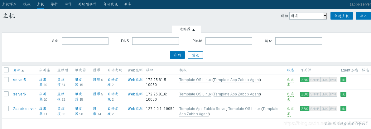The height and width of the screenshot is (129, 371).
Task: Click SNMP availability badge for server5
Action: 315,80
